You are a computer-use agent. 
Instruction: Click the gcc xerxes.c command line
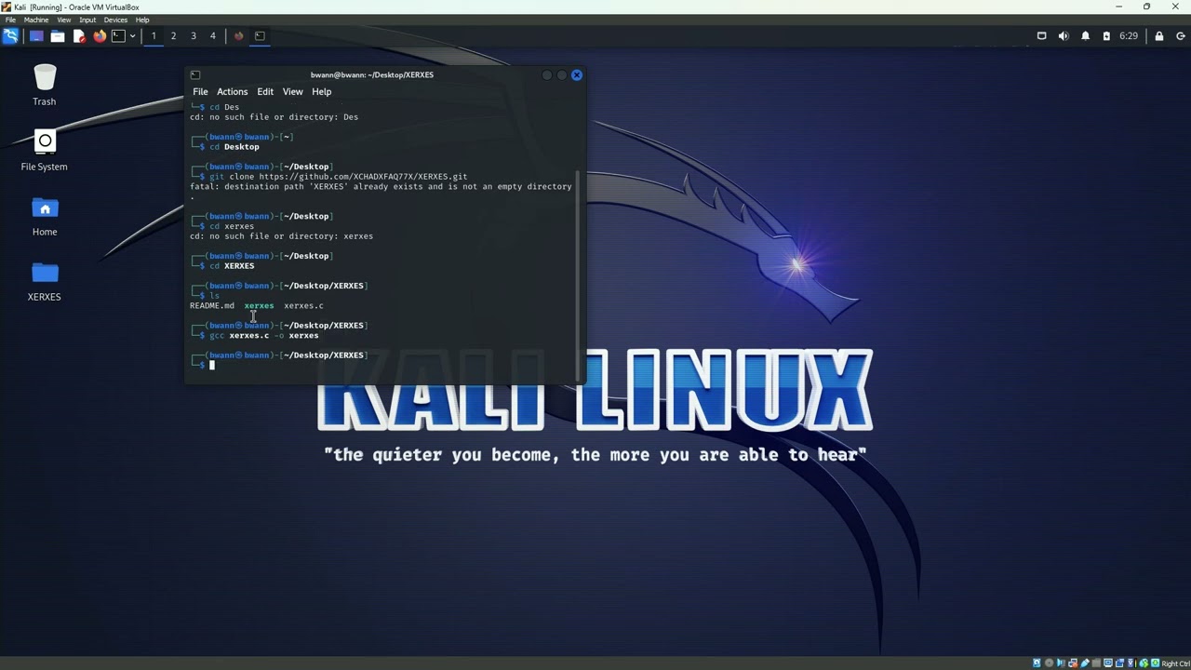(x=264, y=336)
